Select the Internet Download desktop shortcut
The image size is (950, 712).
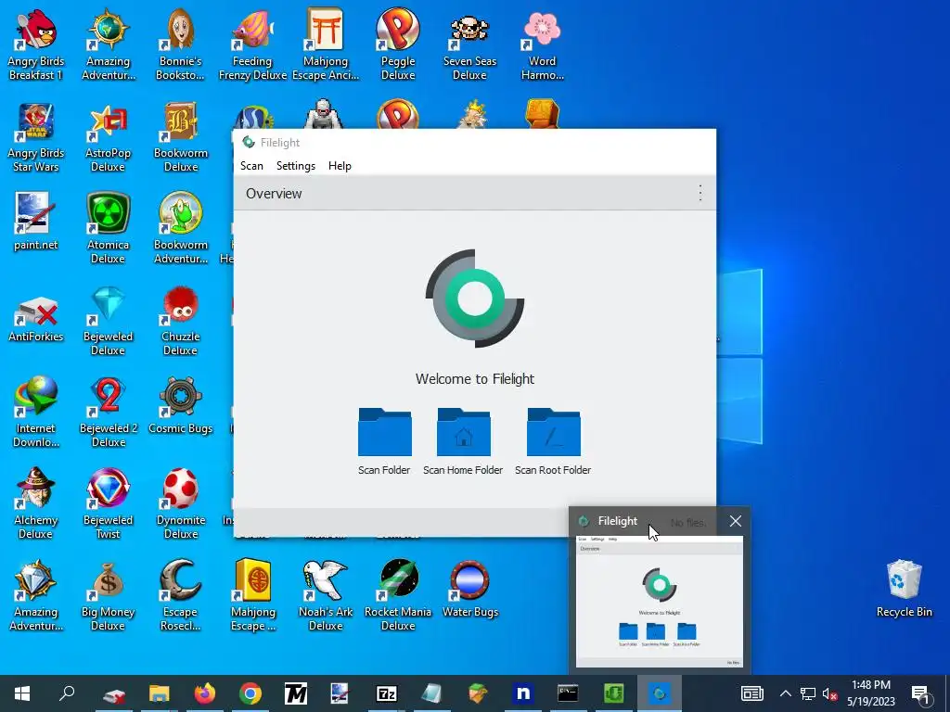[36, 412]
